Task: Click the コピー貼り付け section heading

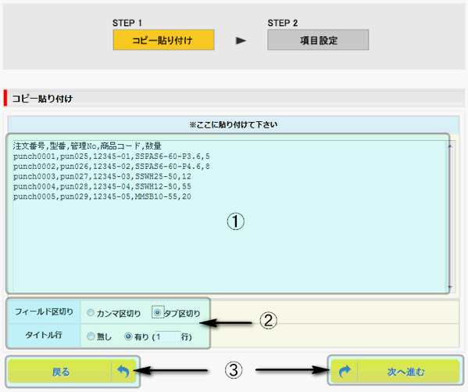Action: click(42, 99)
